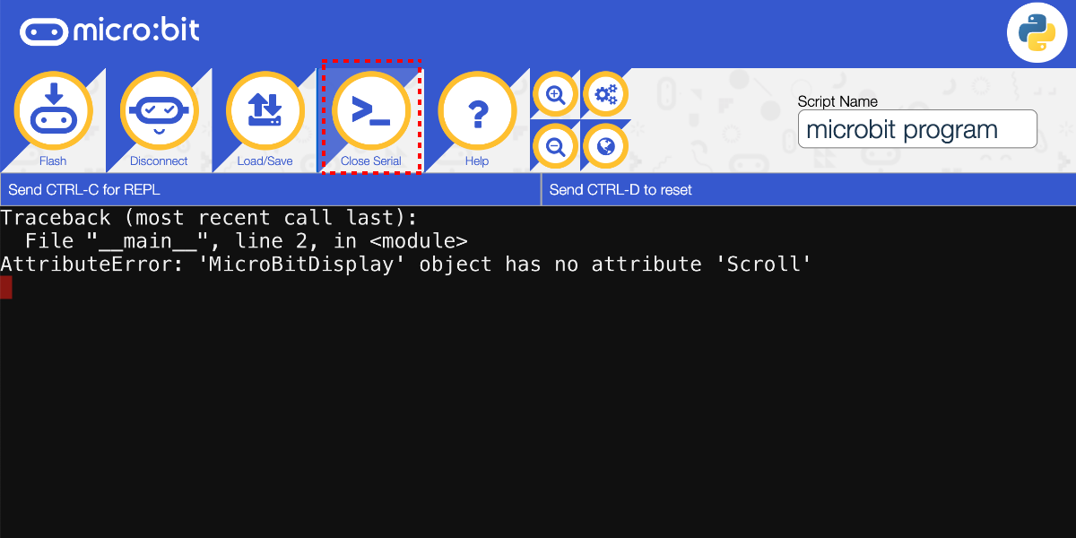Click the AttributeError line in the terminal
Image resolution: width=1076 pixels, height=538 pixels.
(405, 264)
